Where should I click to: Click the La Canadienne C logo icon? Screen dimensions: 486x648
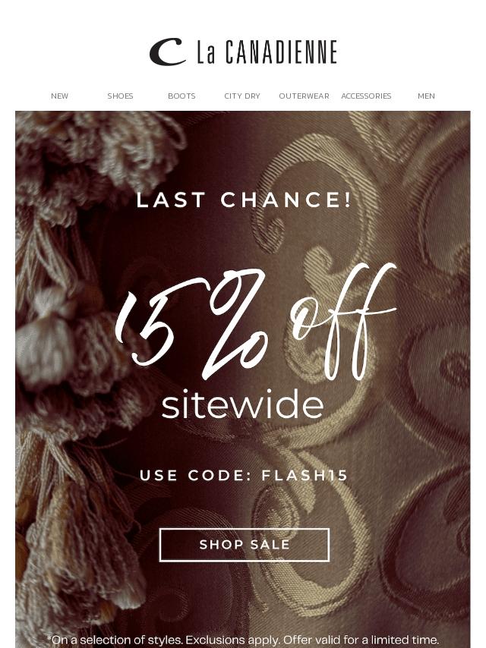(x=167, y=52)
